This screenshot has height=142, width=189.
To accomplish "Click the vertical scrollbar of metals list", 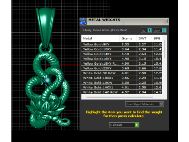I will pos(165,49).
